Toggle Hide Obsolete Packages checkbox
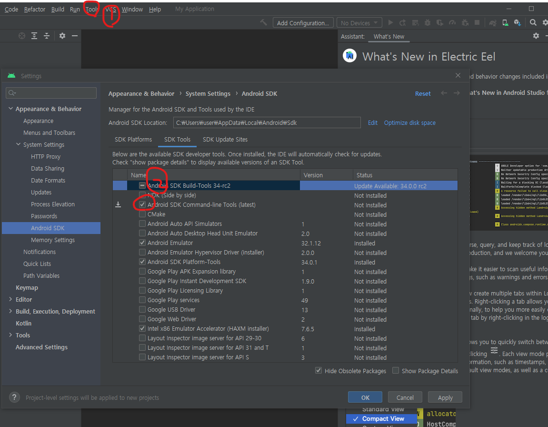The width and height of the screenshot is (548, 427). click(x=319, y=370)
